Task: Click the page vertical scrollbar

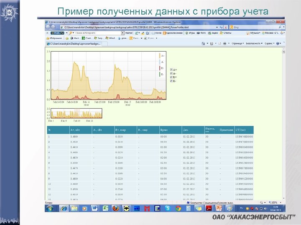Action: coord(283,124)
